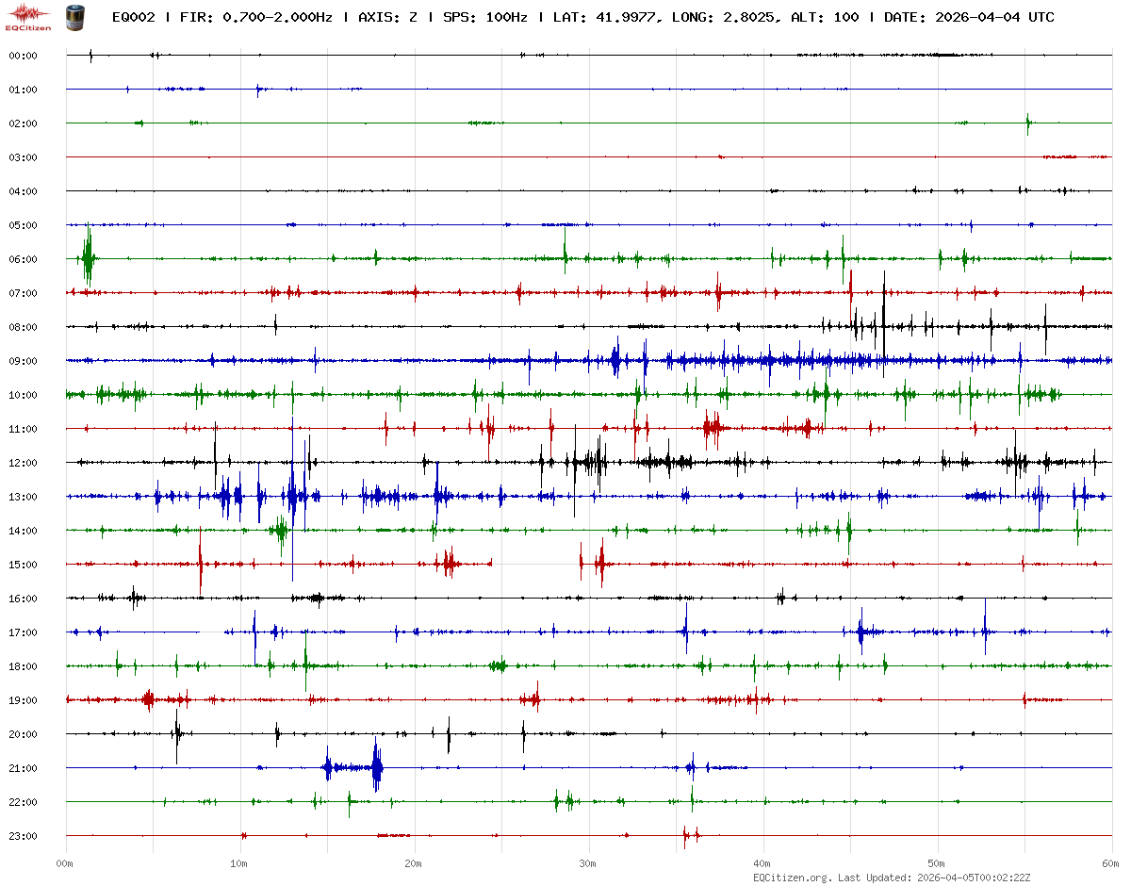Select the 06:00 hour trace label
The image size is (1131, 886).
point(23,259)
